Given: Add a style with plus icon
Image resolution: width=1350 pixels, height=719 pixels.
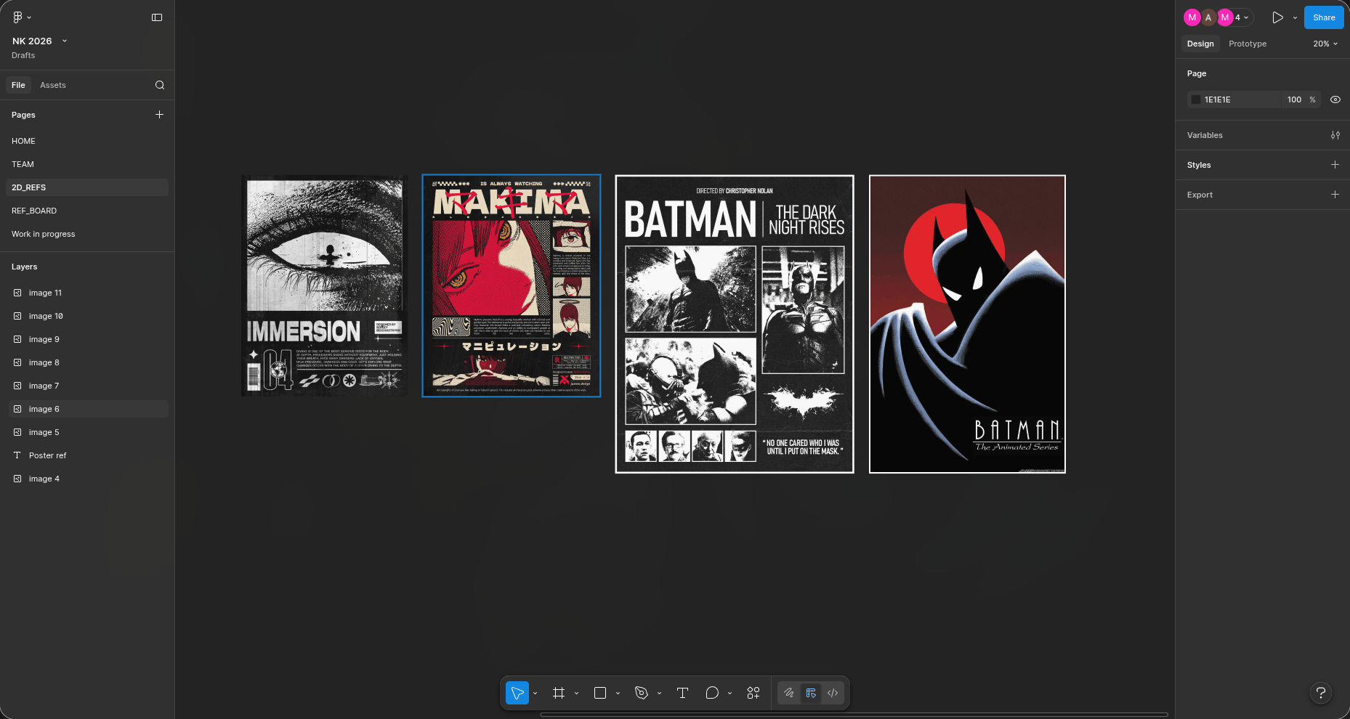Looking at the screenshot, I should 1335,165.
